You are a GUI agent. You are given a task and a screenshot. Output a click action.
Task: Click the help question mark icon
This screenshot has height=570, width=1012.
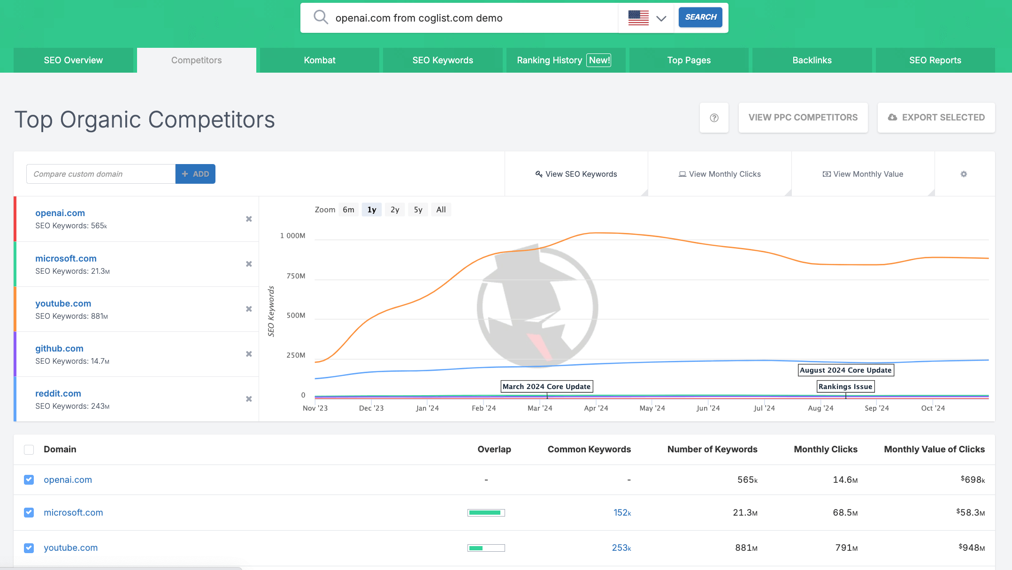point(714,118)
